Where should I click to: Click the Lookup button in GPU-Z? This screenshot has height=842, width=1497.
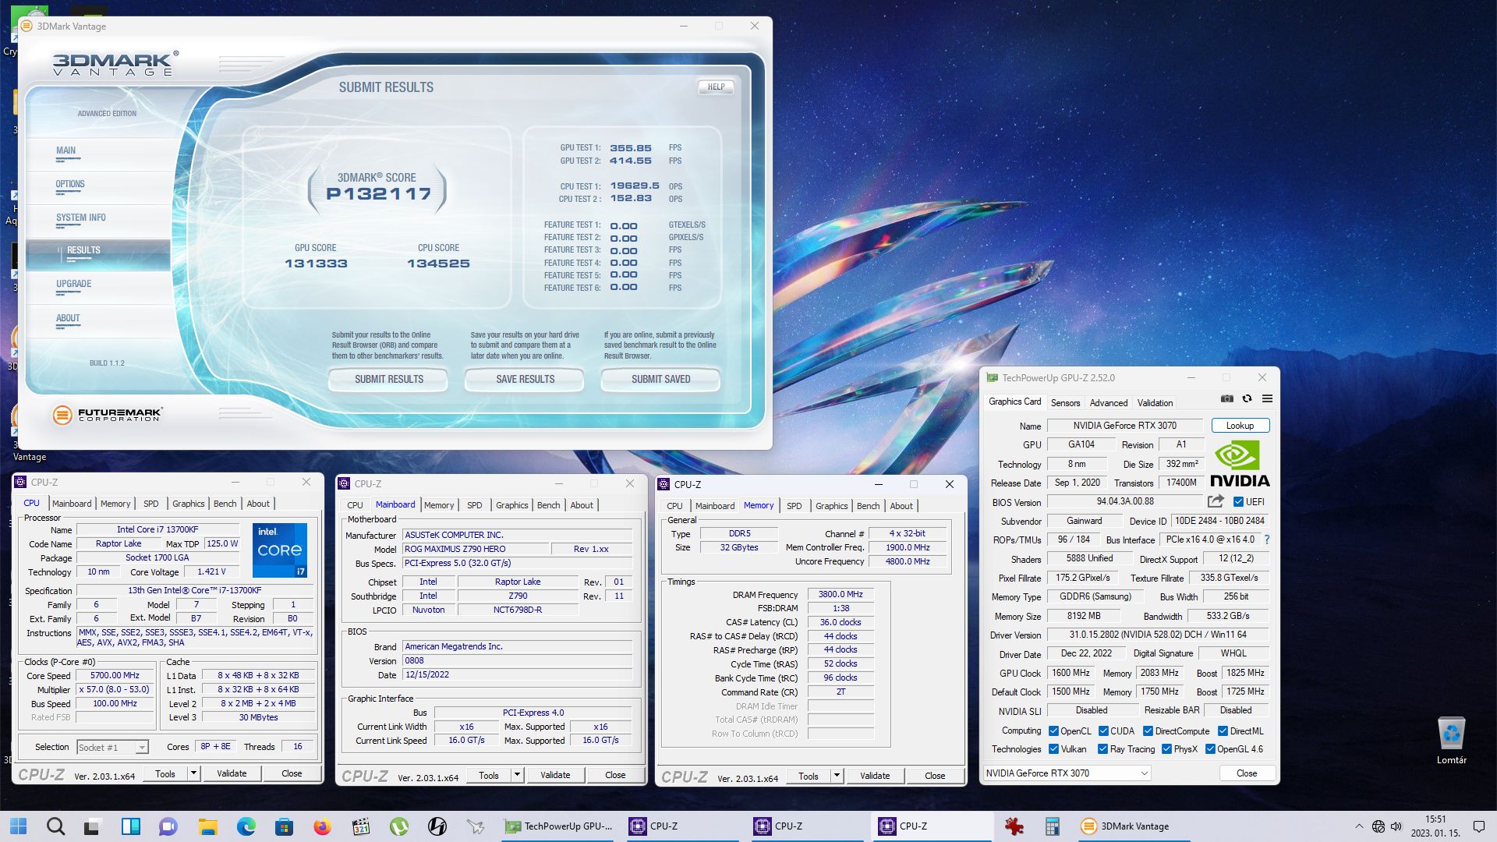(1240, 426)
